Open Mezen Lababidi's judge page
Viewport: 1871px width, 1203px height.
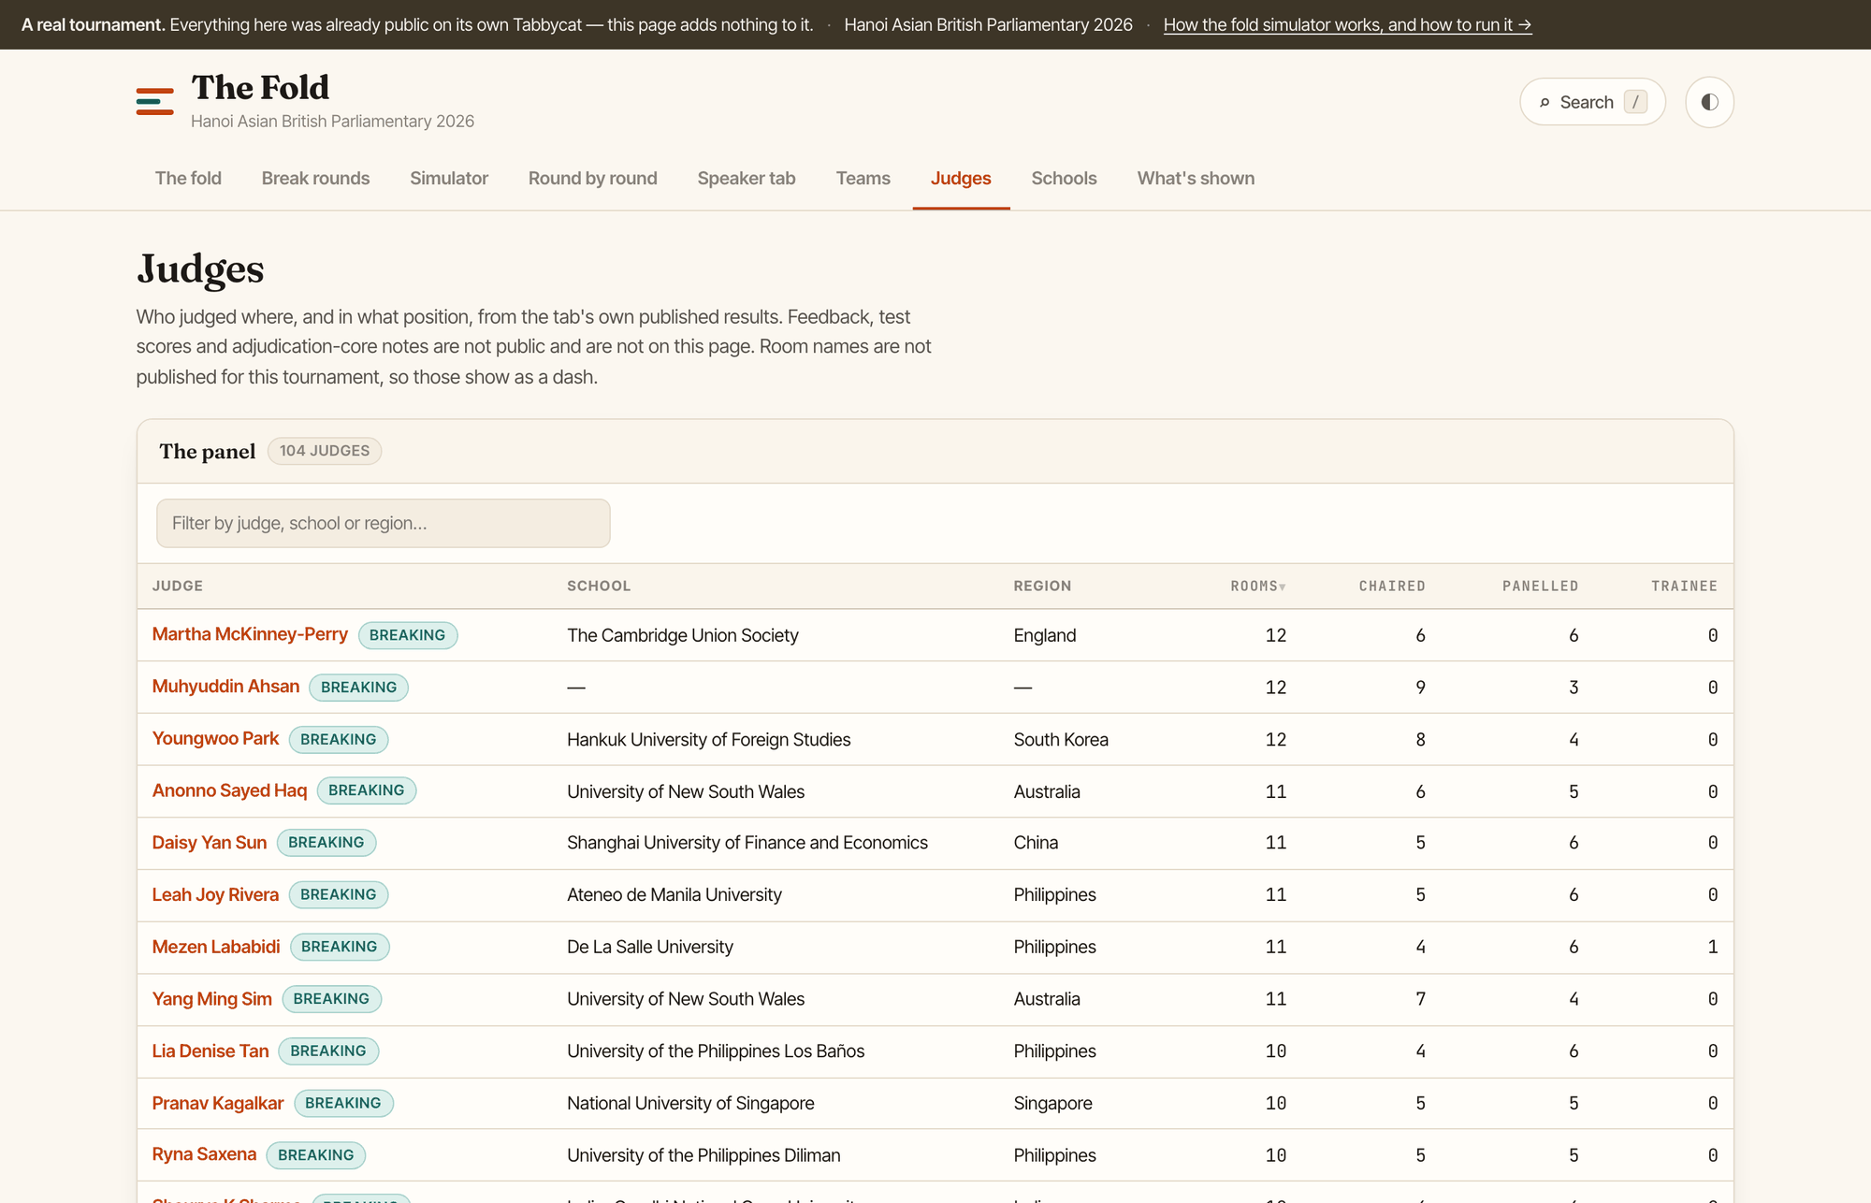pyautogui.click(x=216, y=947)
